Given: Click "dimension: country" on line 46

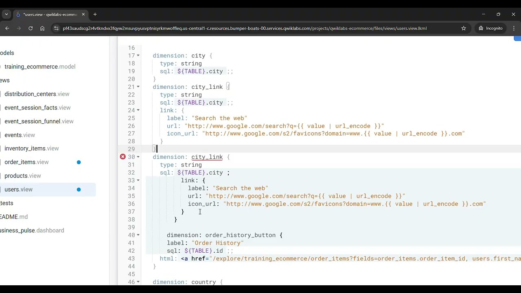Looking at the screenshot, I should pos(184,282).
